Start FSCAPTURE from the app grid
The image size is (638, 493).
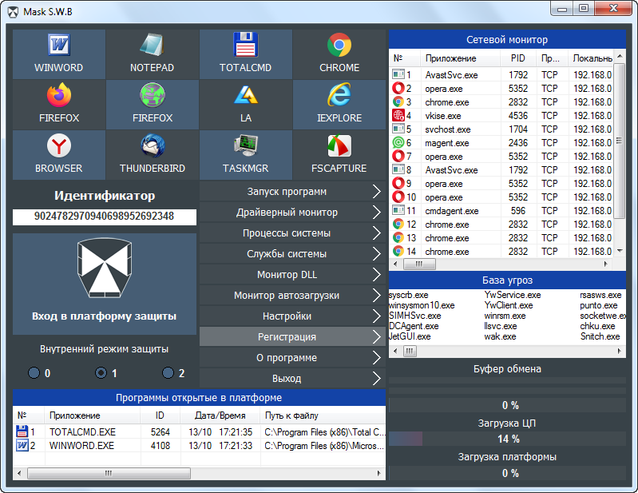339,154
